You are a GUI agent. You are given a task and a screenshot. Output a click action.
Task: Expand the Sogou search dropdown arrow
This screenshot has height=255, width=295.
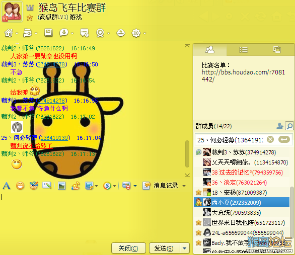point(115,186)
